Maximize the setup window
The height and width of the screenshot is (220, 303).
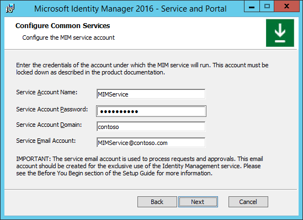click(267, 6)
